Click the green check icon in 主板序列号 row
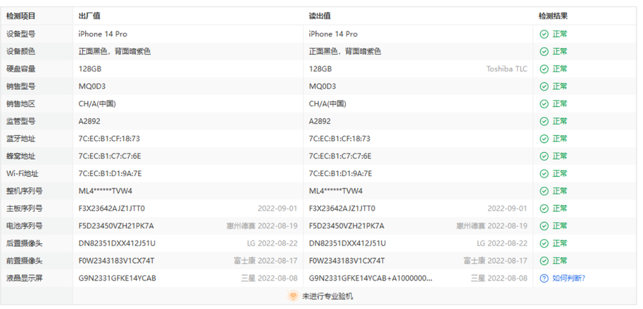The height and width of the screenshot is (309, 643). tap(544, 208)
